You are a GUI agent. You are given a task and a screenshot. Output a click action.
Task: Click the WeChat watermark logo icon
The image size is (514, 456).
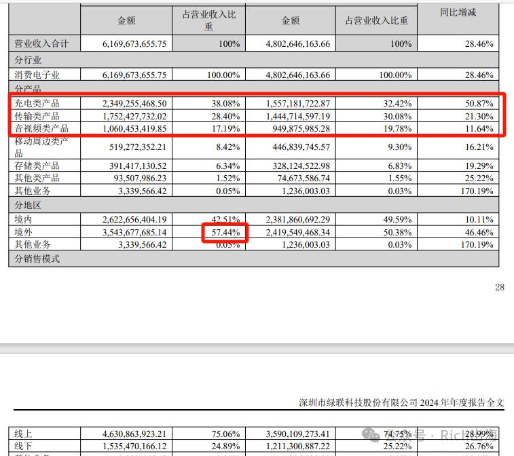point(371,435)
